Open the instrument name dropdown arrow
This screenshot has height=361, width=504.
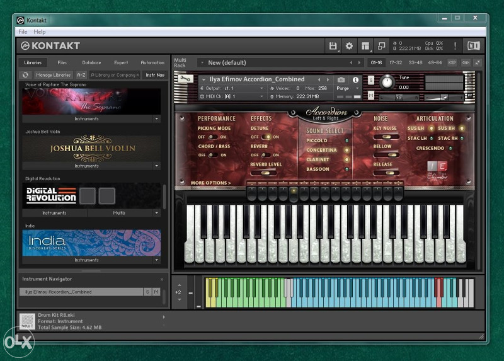pyautogui.click(x=203, y=79)
